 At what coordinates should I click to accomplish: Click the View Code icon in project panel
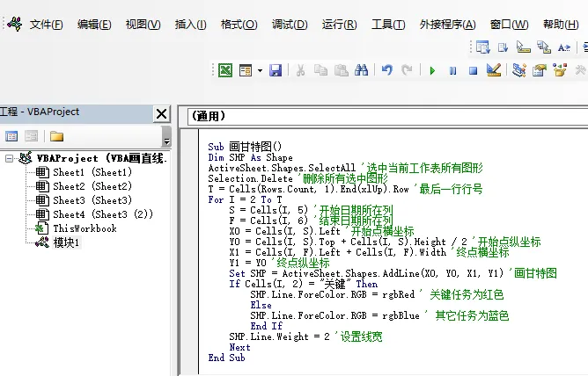point(11,136)
